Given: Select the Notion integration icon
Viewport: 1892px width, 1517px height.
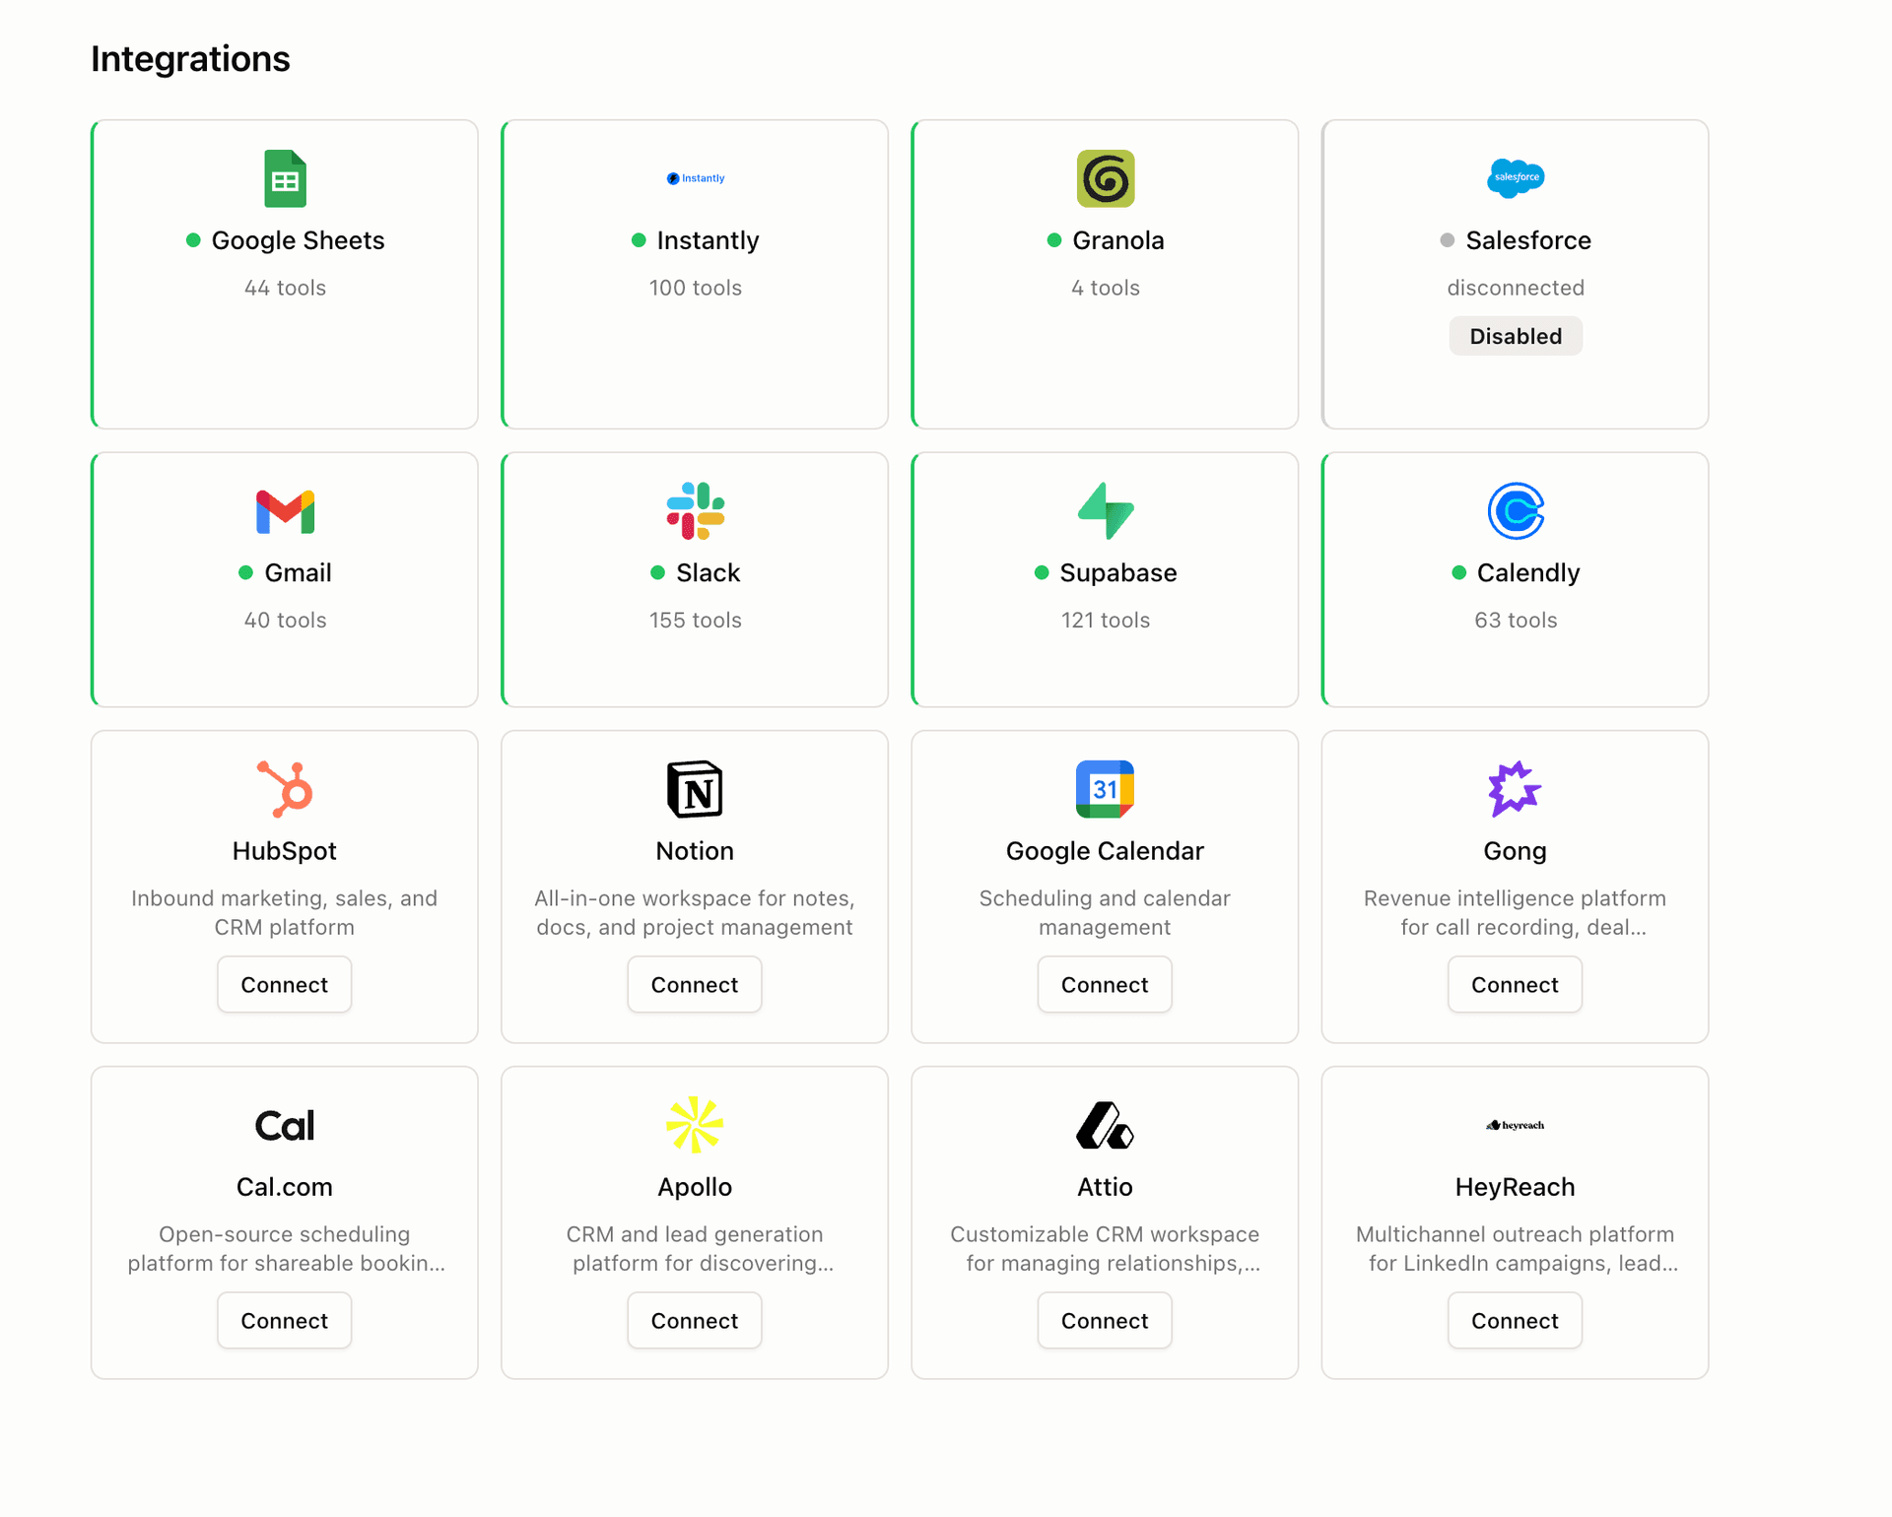Looking at the screenshot, I should (695, 789).
